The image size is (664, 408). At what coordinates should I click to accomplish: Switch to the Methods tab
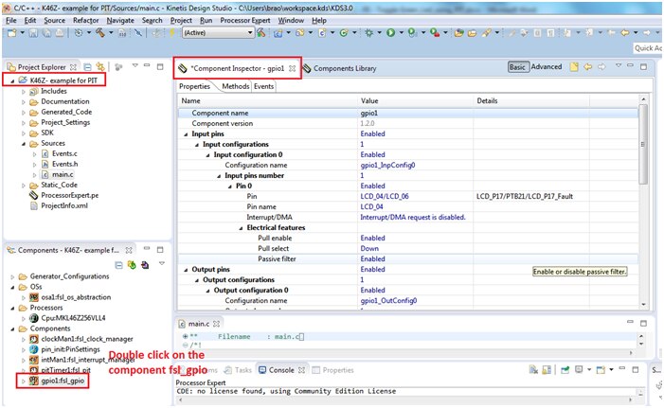(235, 86)
